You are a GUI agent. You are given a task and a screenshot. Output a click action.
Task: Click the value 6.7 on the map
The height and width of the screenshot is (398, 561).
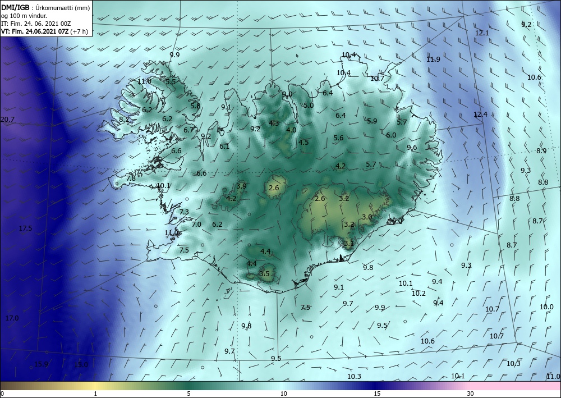tap(188, 130)
